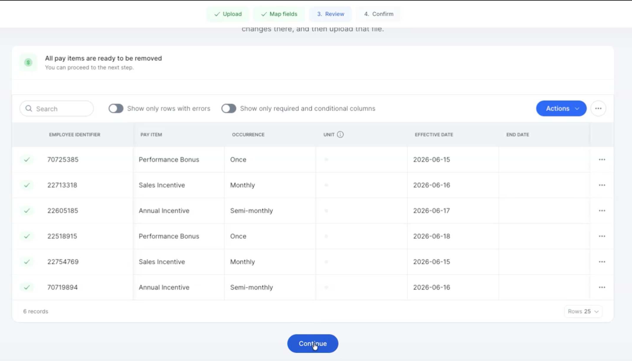Click the green check for employee 22518915
The width and height of the screenshot is (632, 361).
click(x=27, y=236)
